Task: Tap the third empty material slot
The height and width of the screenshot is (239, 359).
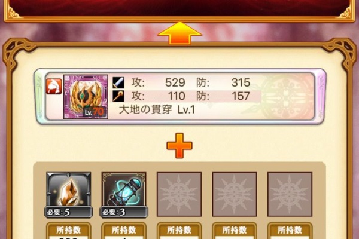Action: (x=179, y=194)
